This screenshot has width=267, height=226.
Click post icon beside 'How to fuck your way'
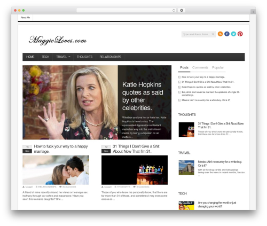click(x=179, y=77)
